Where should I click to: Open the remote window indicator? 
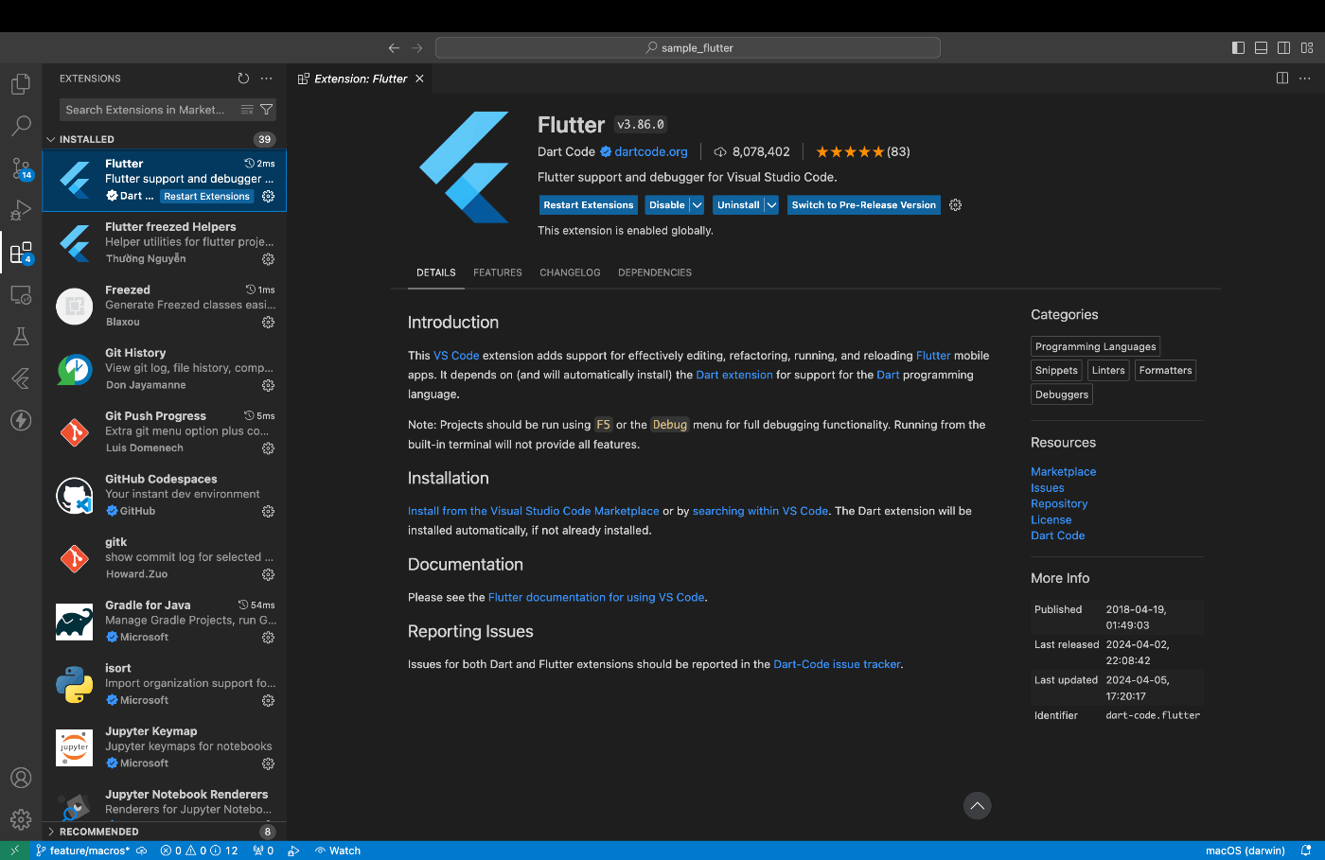(x=14, y=851)
